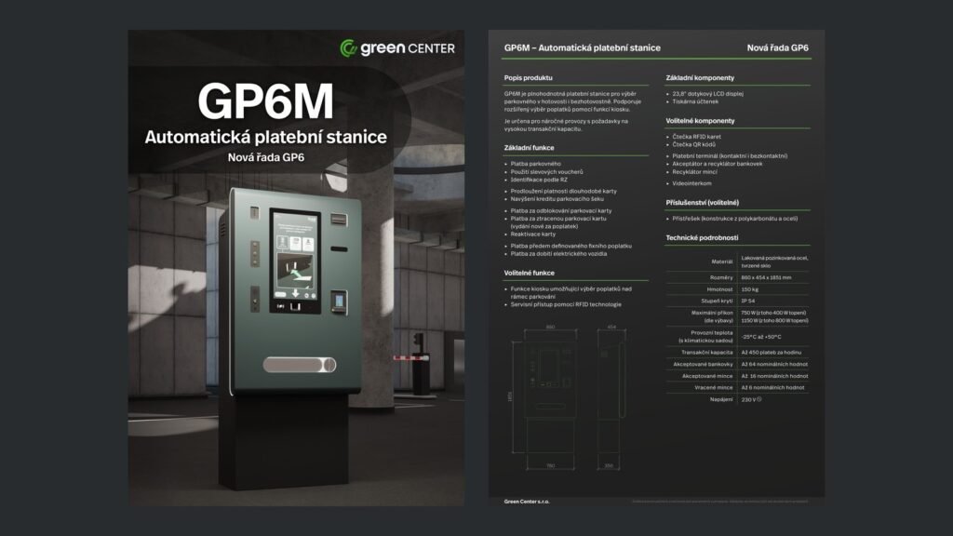Click 'Platební terminál (kontaktní i bezkontaktní)'
Screen dimensions: 953x536
click(730, 155)
